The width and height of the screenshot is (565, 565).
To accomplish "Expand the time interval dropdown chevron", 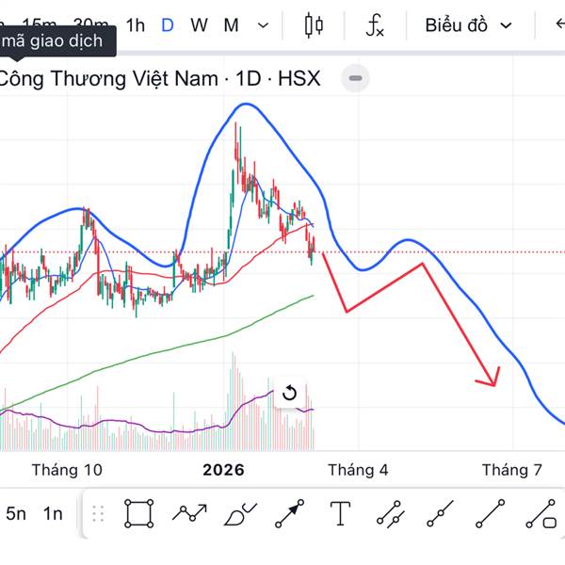I will tap(263, 25).
